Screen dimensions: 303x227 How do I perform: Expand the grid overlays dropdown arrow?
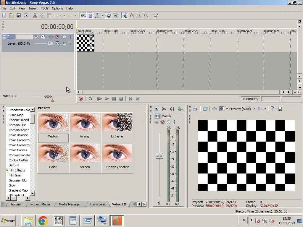(265, 109)
